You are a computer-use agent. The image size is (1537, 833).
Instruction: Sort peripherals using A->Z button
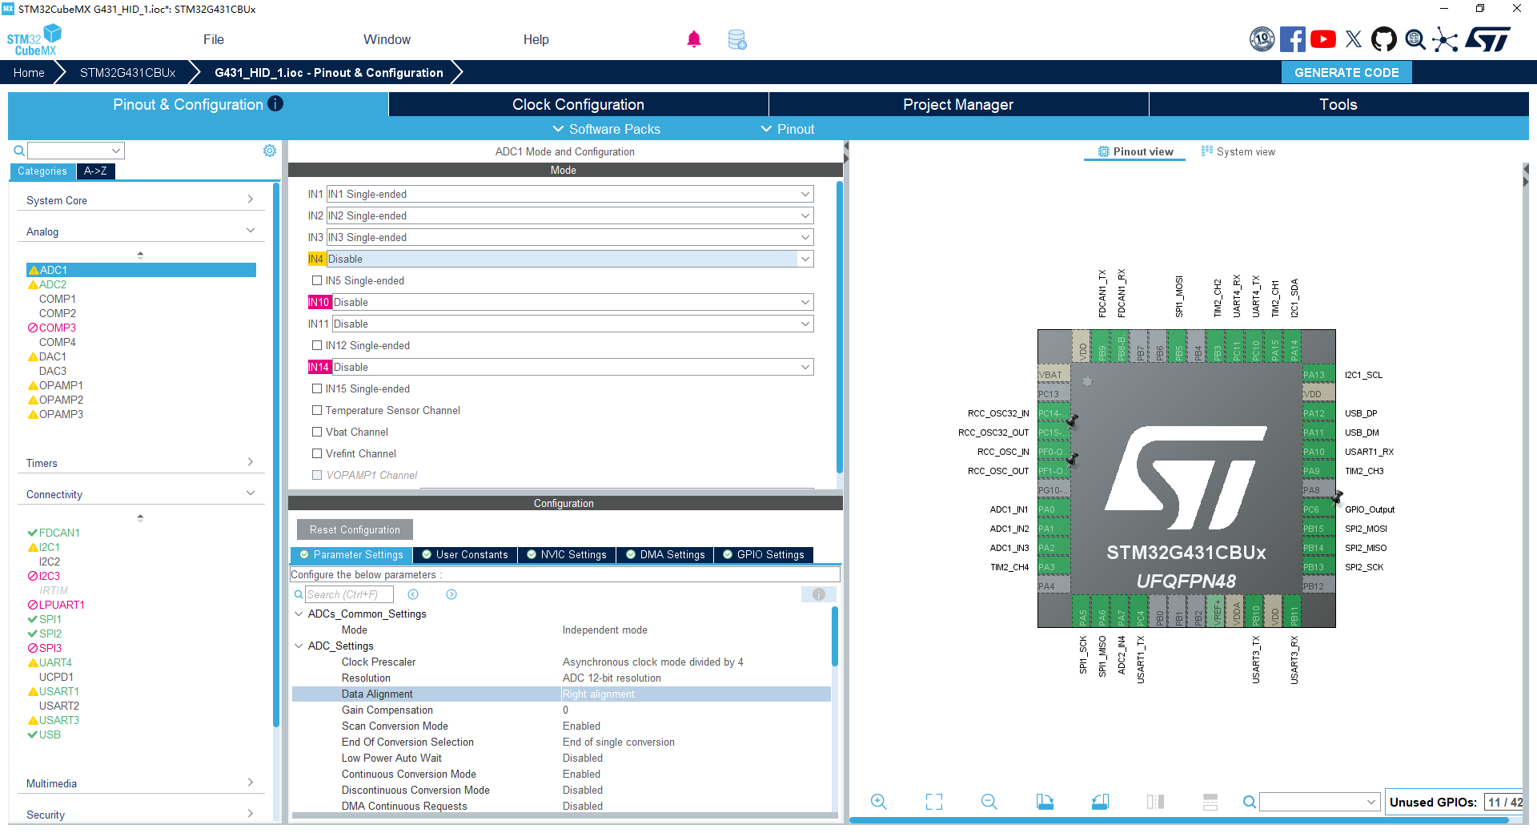pos(95,171)
